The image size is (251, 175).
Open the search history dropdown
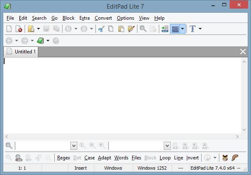(74, 146)
